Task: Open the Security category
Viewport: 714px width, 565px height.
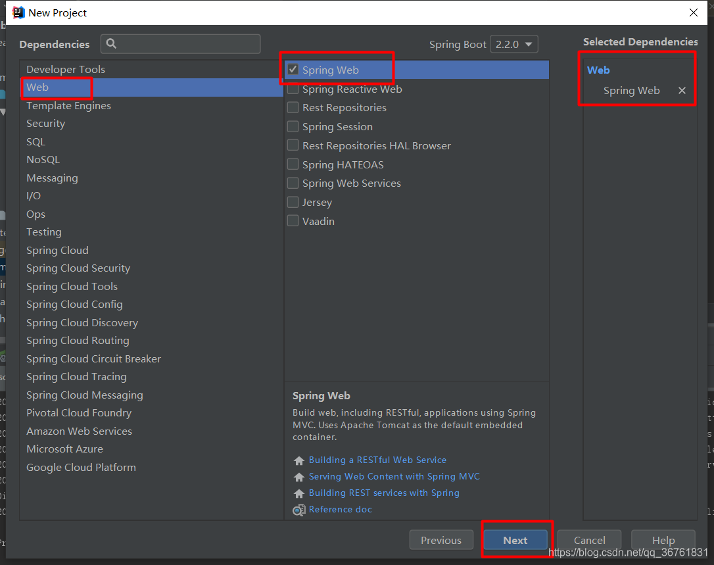Action: [x=151, y=124]
